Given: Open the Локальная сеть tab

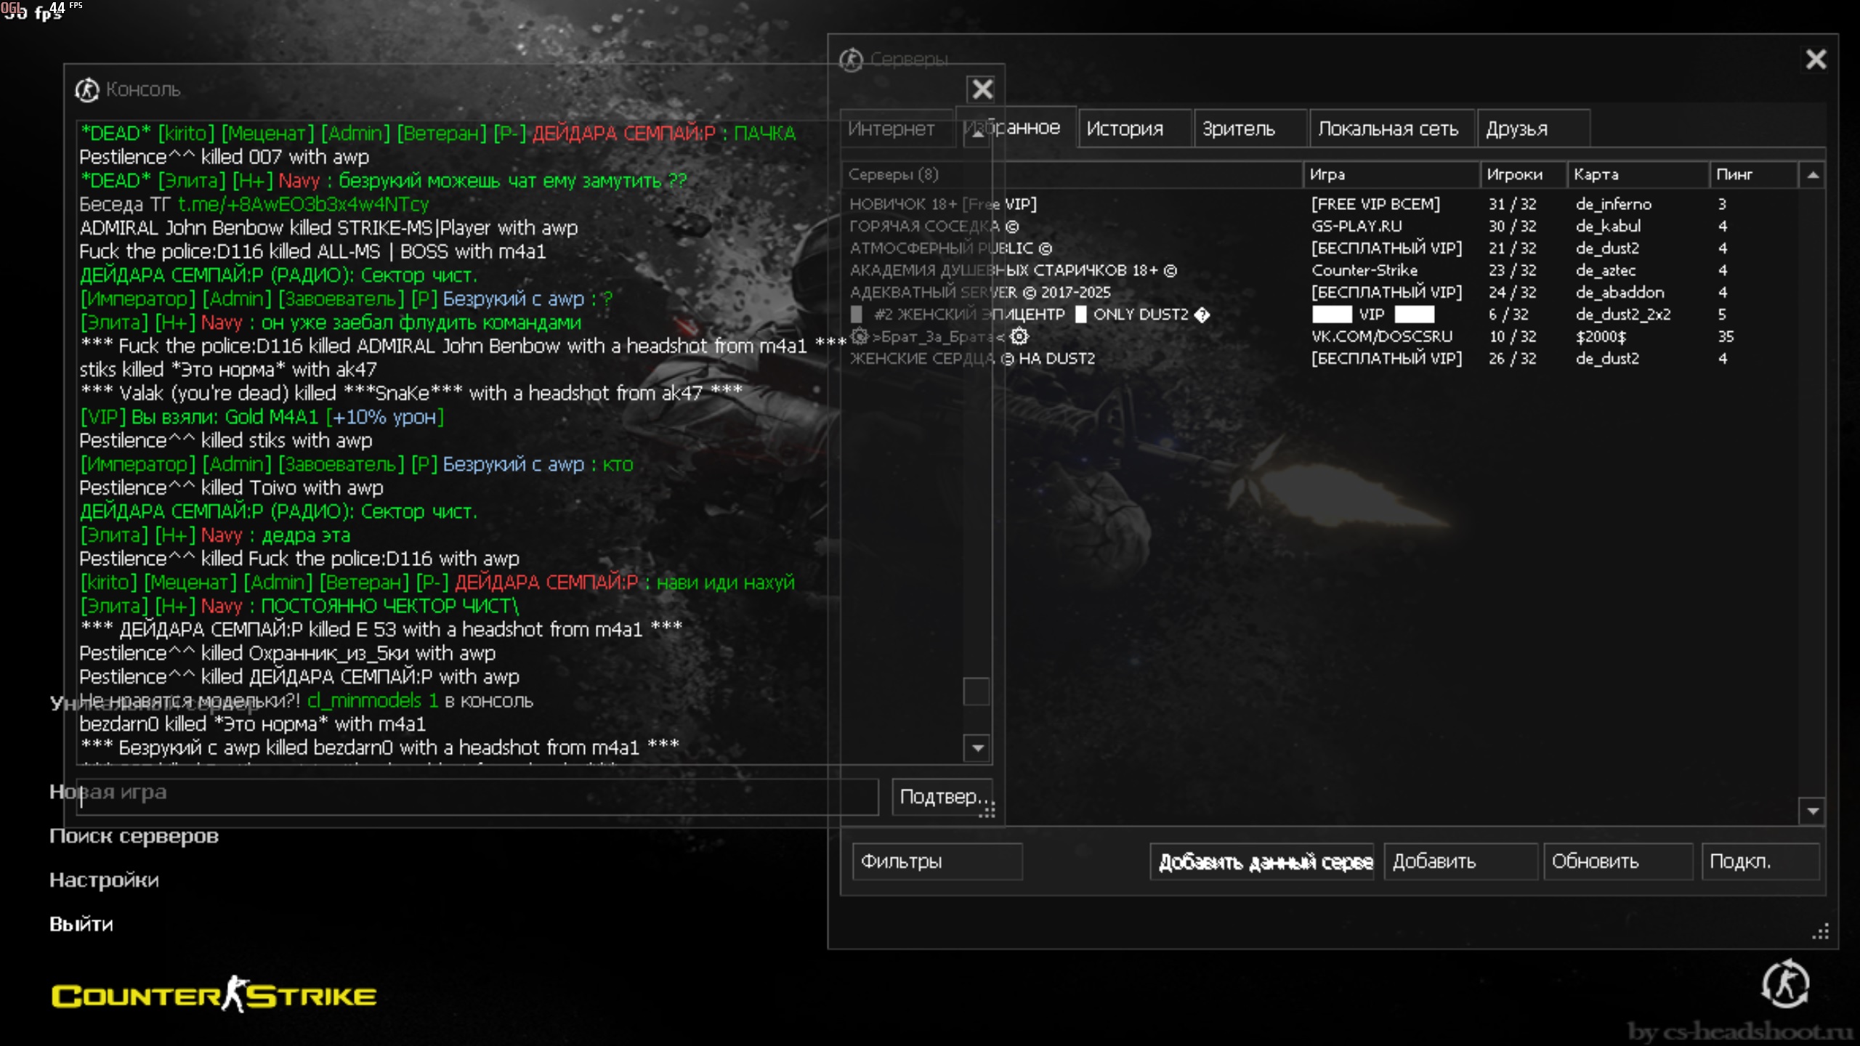Looking at the screenshot, I should coord(1388,129).
